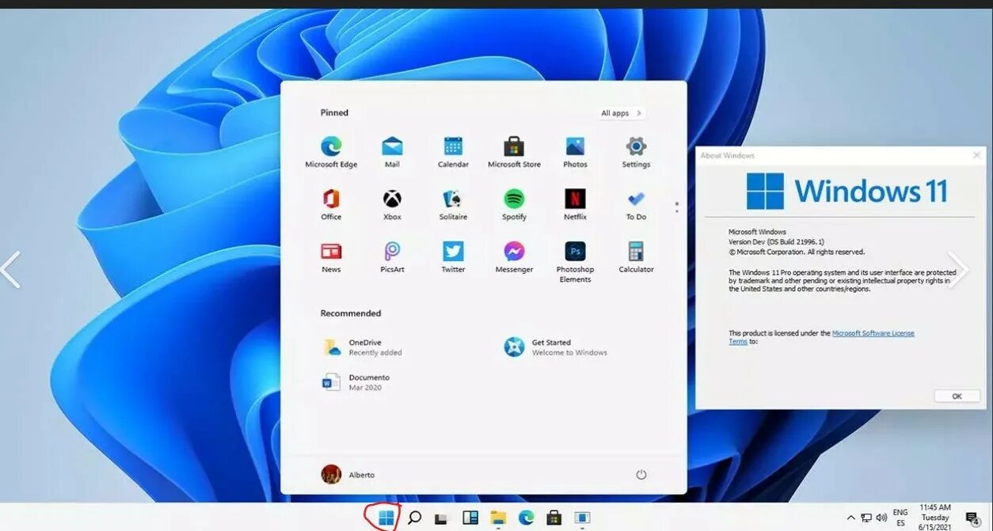Viewport: 993px width, 531px height.
Task: Go to next image with right arrow
Action: tap(958, 270)
